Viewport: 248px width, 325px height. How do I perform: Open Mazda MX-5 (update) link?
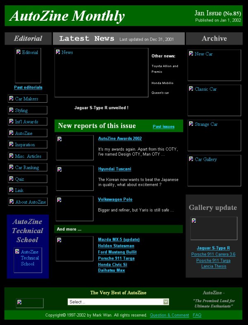(119, 240)
